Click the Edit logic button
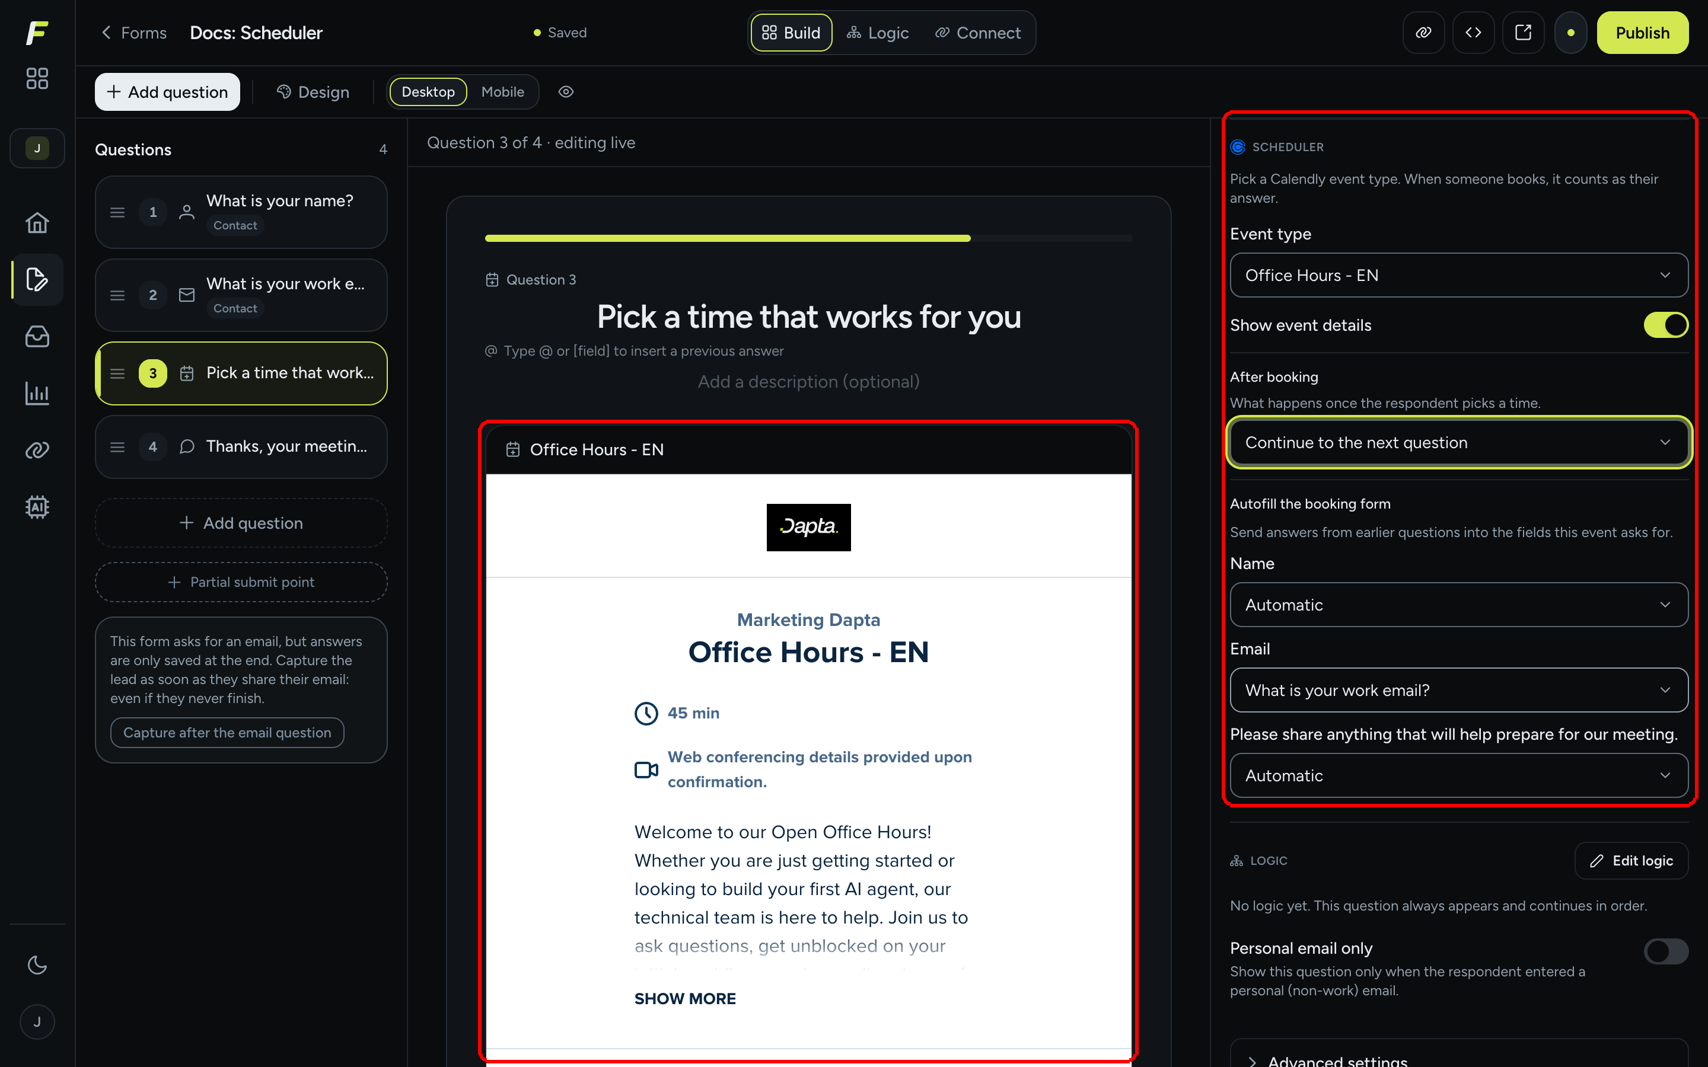1708x1067 pixels. [1631, 861]
